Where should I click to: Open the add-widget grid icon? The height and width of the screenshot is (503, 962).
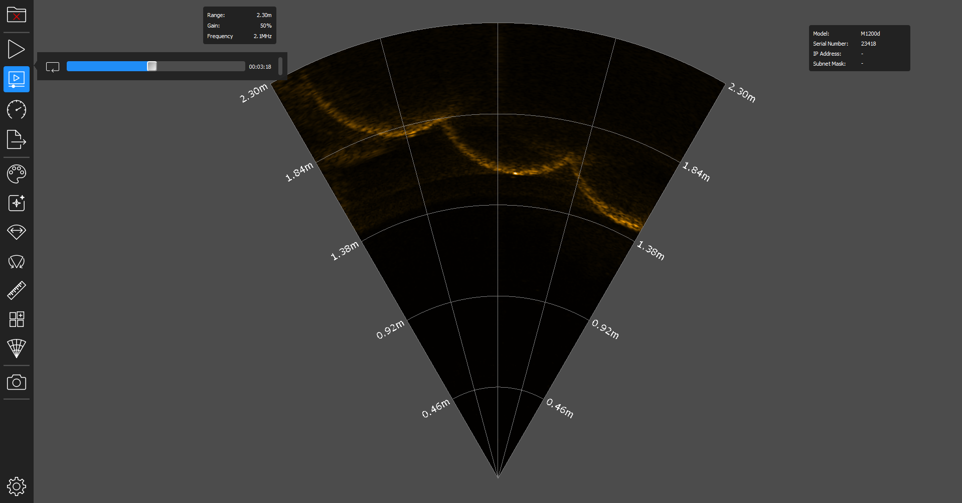[17, 319]
